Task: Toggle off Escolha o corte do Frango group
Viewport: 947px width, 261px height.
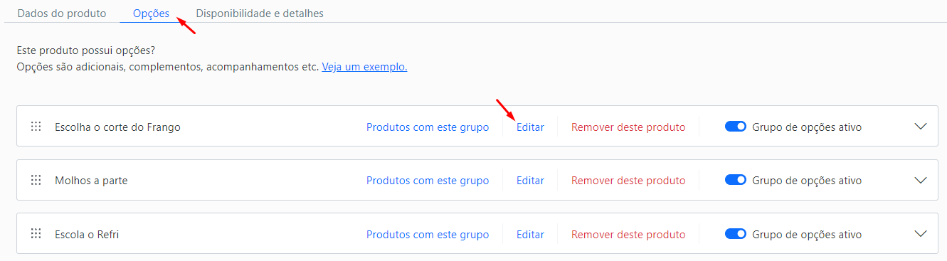Action: pyautogui.click(x=736, y=127)
